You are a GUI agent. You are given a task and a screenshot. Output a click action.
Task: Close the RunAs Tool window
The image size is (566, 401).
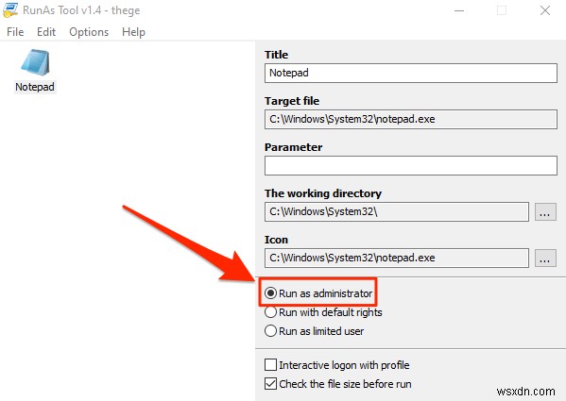point(545,10)
